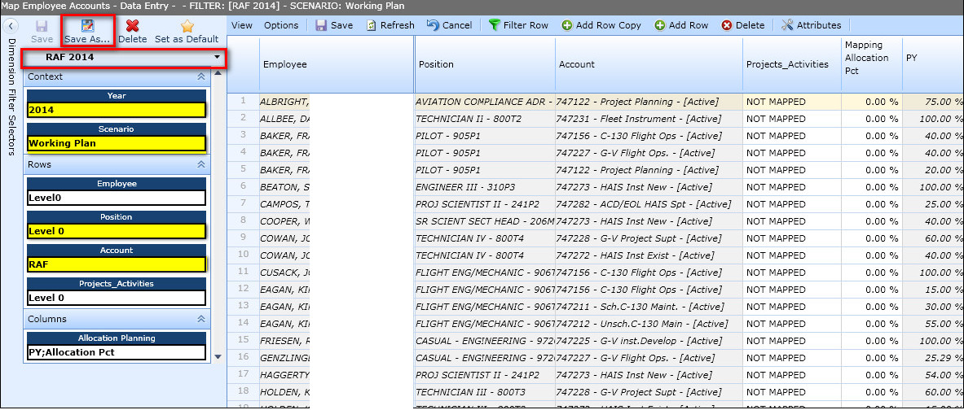Image resolution: width=964 pixels, height=410 pixels.
Task: Select the Year 2014 field
Action: tap(117, 110)
